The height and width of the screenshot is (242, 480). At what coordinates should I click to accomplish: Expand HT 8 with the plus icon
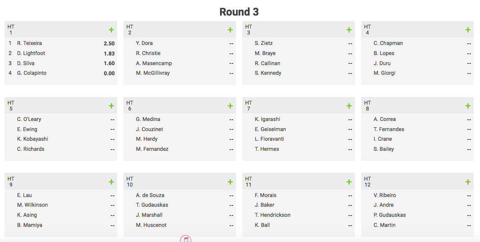click(468, 106)
